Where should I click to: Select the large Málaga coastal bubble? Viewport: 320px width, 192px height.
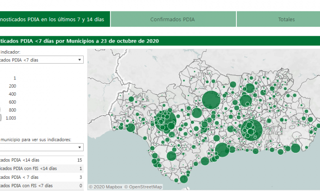pyautogui.click(x=222, y=150)
